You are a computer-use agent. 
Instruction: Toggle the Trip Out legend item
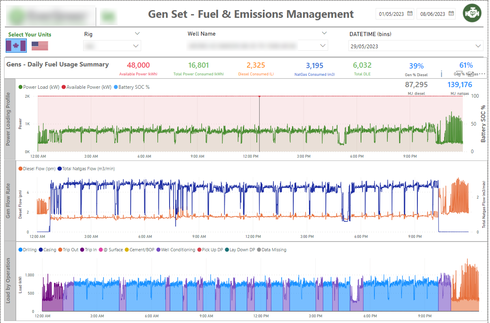tap(68, 250)
